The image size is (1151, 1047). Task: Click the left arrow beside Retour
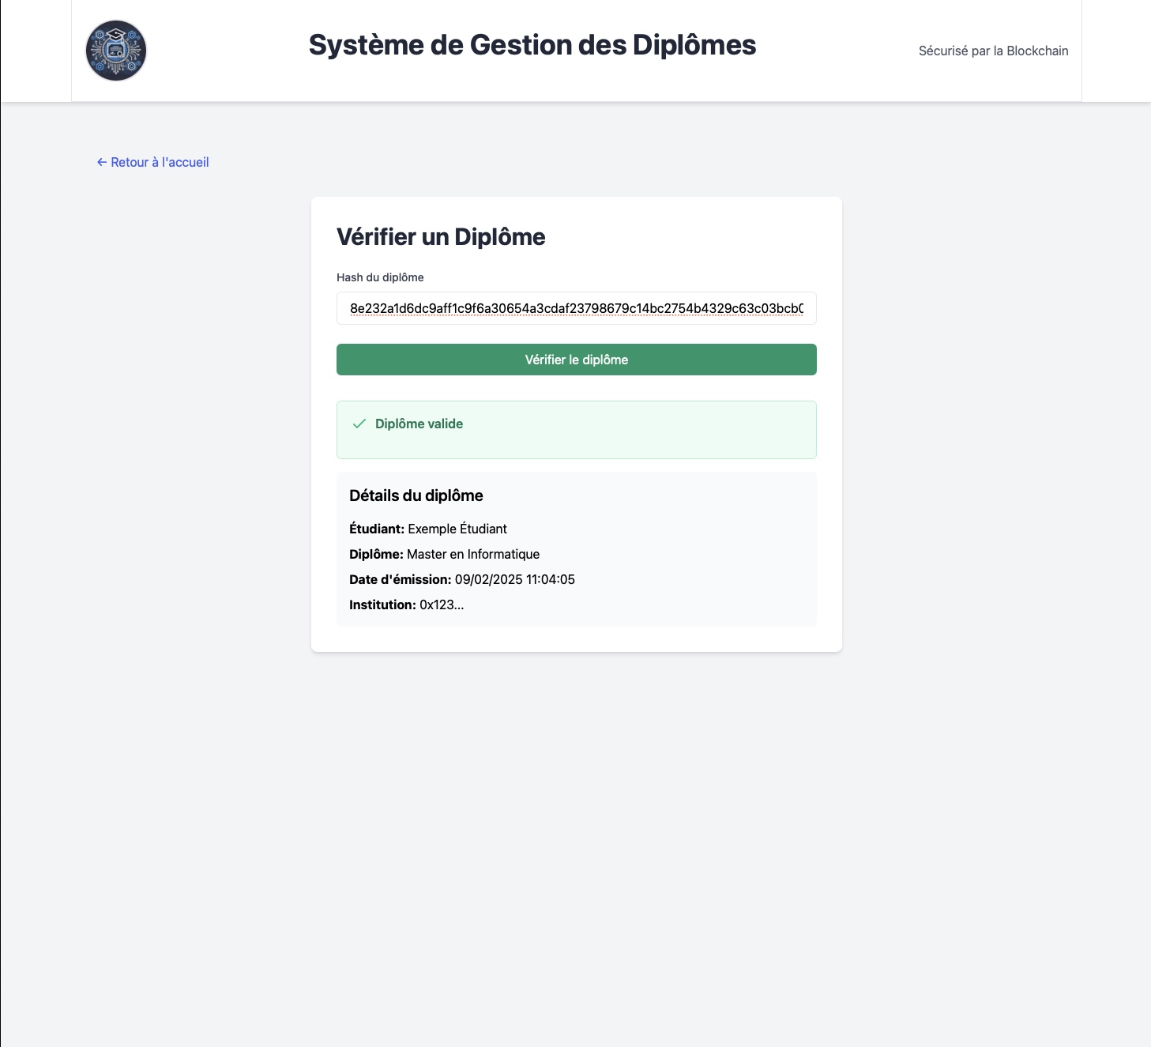pos(101,162)
